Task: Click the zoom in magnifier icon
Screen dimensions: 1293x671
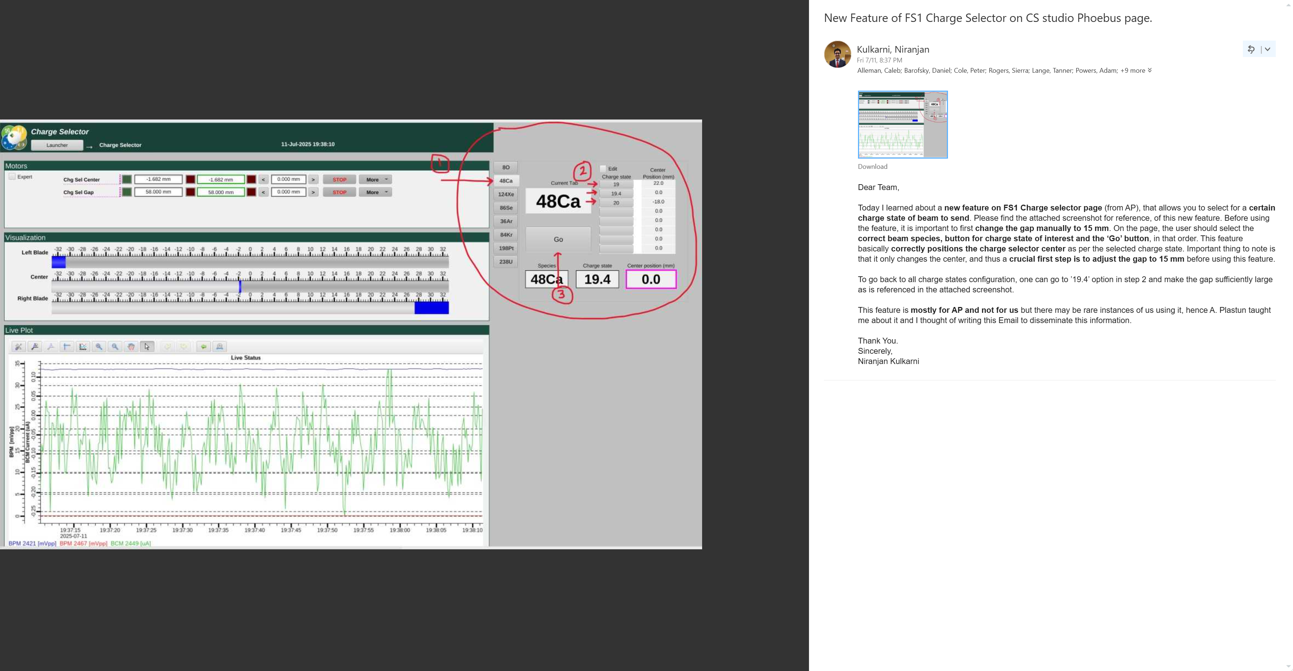Action: pos(99,346)
